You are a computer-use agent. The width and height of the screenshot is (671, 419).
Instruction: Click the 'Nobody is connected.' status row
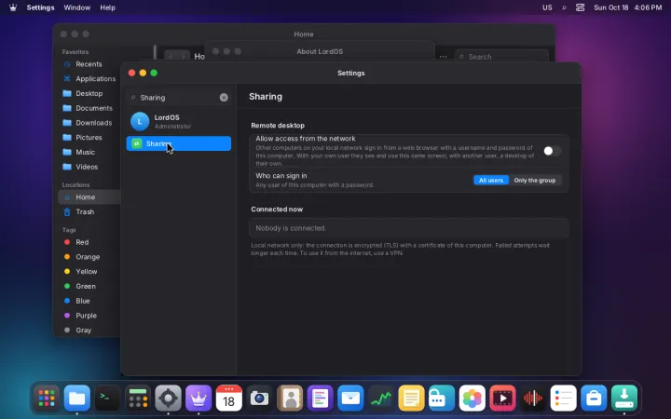tap(409, 228)
